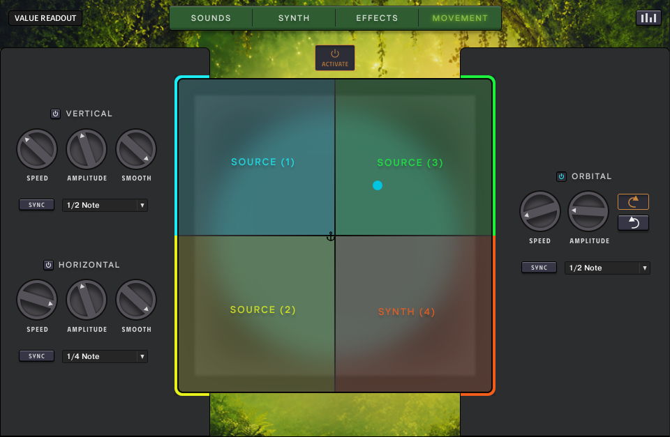Toggle the Orbital power switch
Screen dimensions: 670x437
tap(561, 176)
